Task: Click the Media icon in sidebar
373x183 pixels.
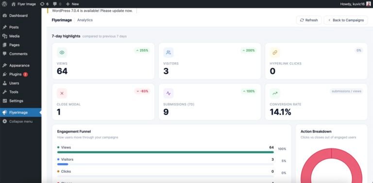Action: coord(4,36)
